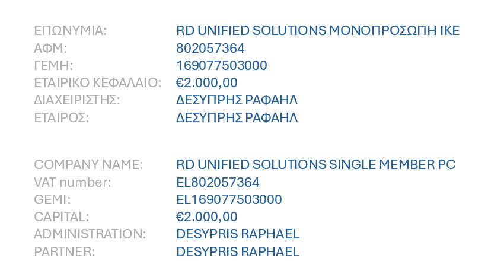Click the PARTNER label
Screen dimensions: 488x277
click(x=64, y=251)
